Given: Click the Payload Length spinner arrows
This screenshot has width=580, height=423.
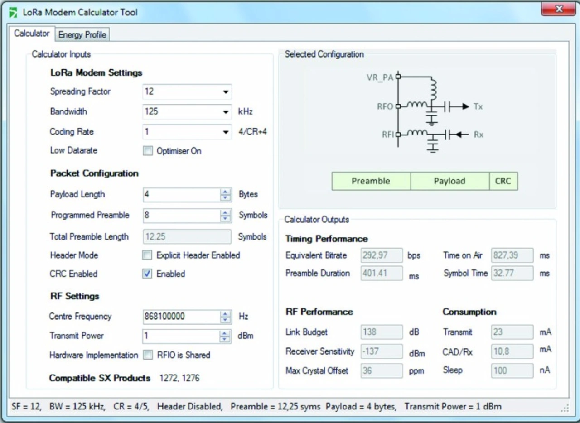Looking at the screenshot, I should [225, 195].
